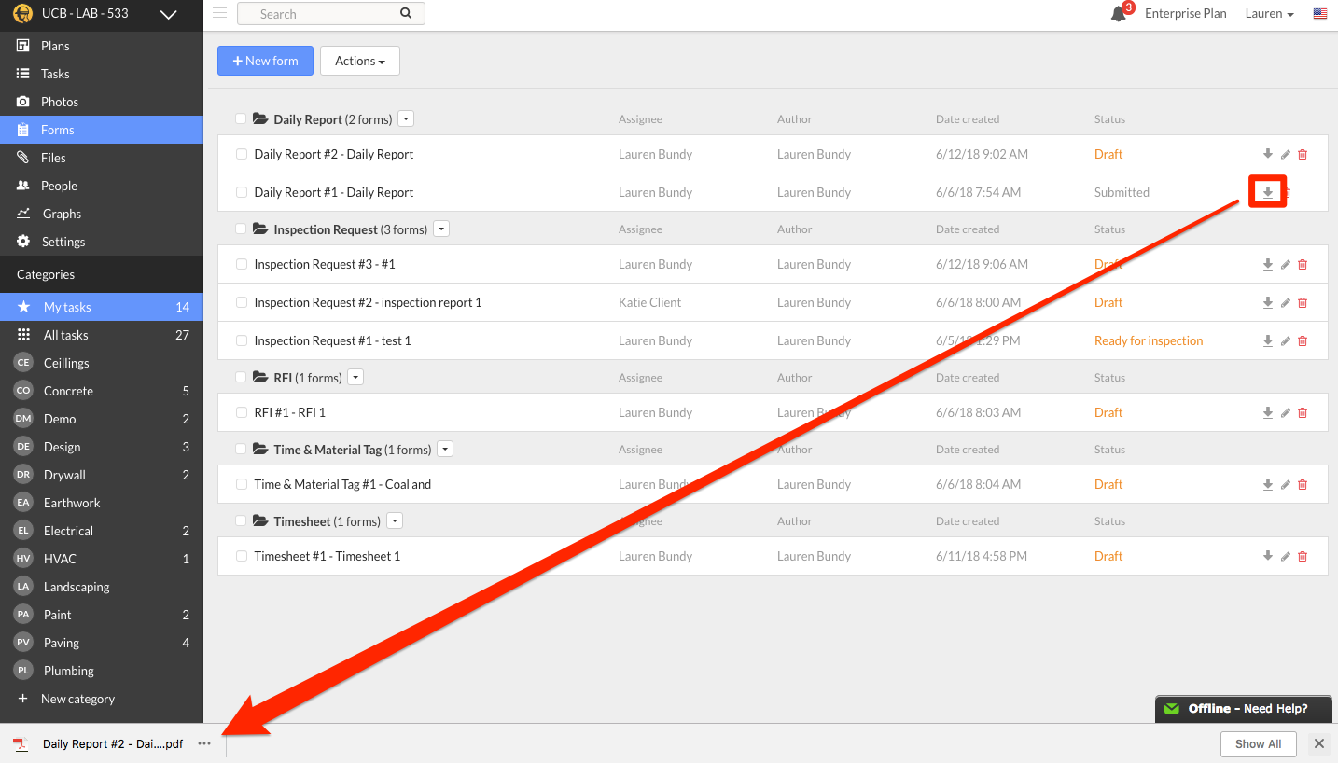Delete Inspection Request #1 trash icon

(x=1303, y=341)
